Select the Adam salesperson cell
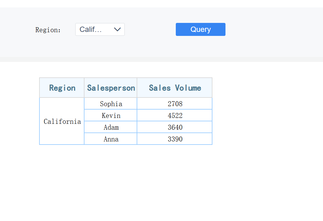Screen dimensions: 323x221 click(111, 127)
